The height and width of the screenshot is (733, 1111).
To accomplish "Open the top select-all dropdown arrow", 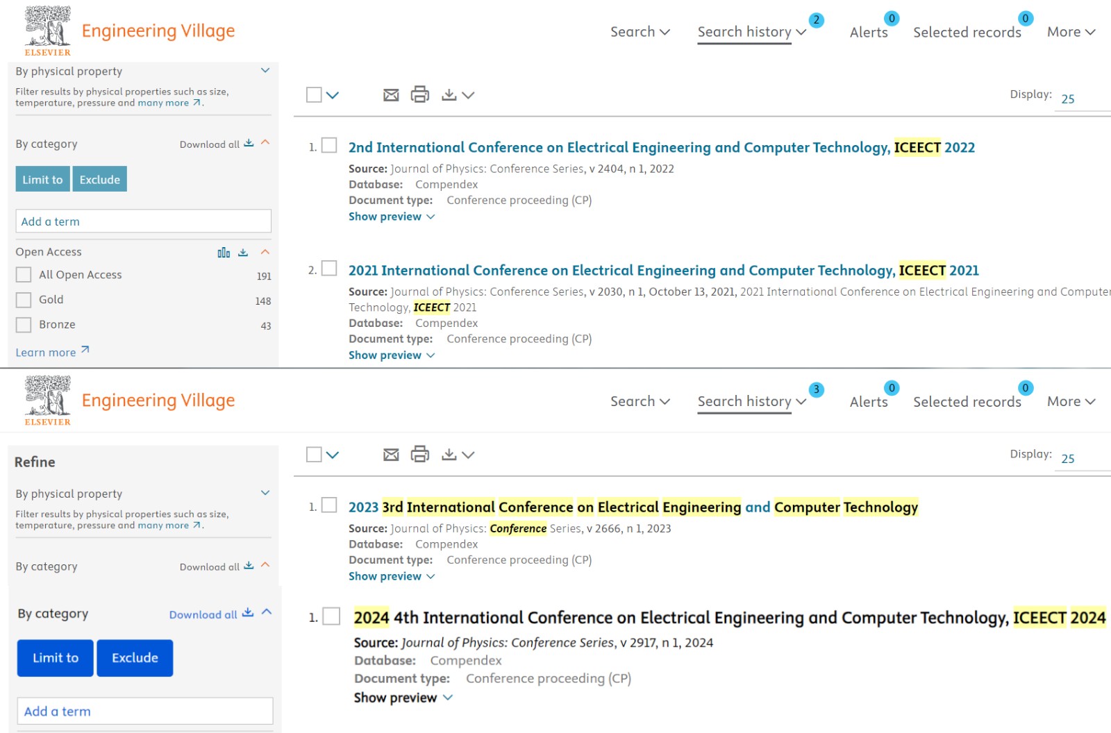I will click(333, 95).
